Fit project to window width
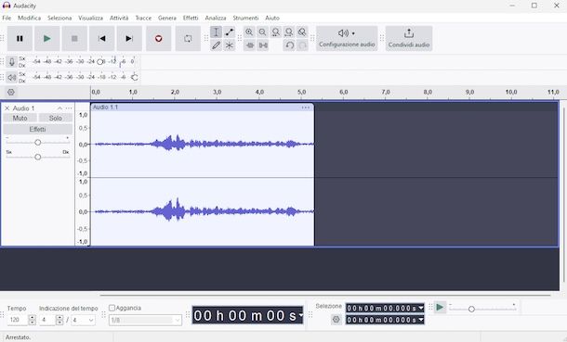The width and height of the screenshot is (567, 342). [288, 32]
